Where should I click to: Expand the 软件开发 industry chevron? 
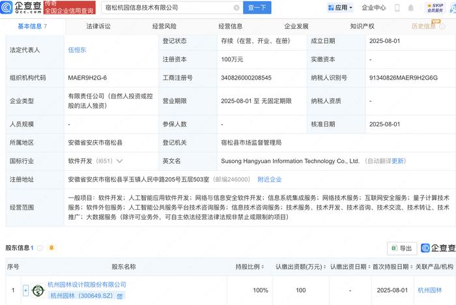pos(119,161)
